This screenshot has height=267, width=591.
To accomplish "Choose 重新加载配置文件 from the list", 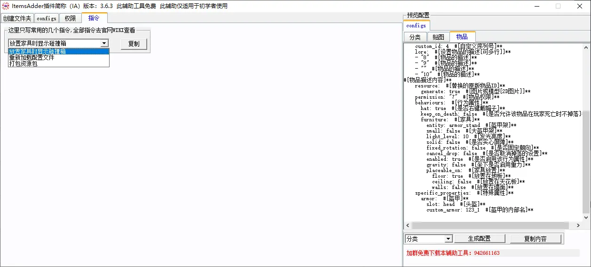I will click(59, 57).
